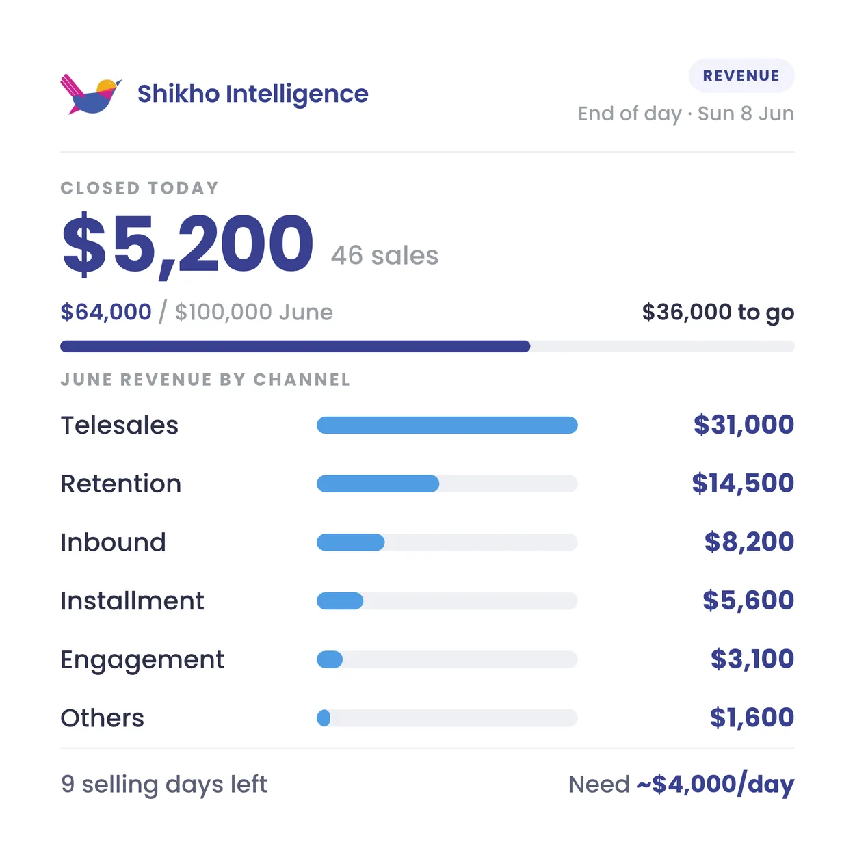Click the Need ~$4,000/day target
Viewport: 855px width, 855px height.
click(x=681, y=785)
